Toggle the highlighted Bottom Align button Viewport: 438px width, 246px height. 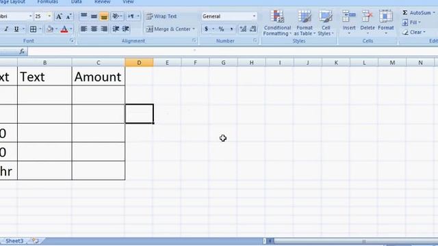[104, 16]
